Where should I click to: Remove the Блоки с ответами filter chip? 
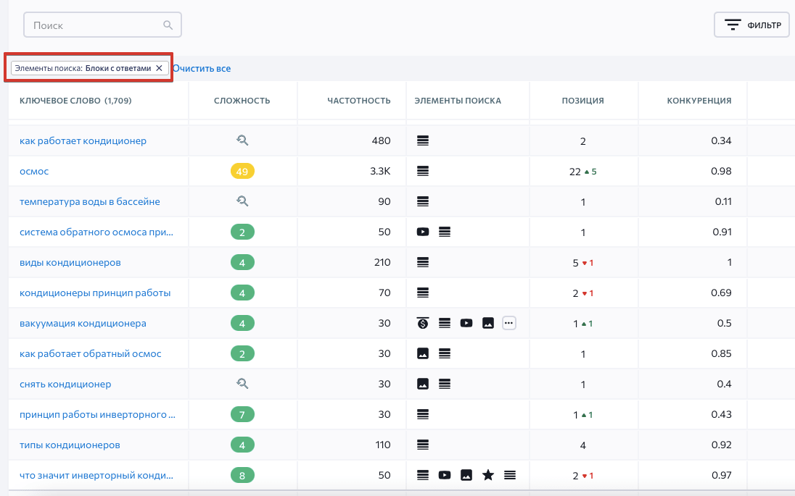(159, 68)
